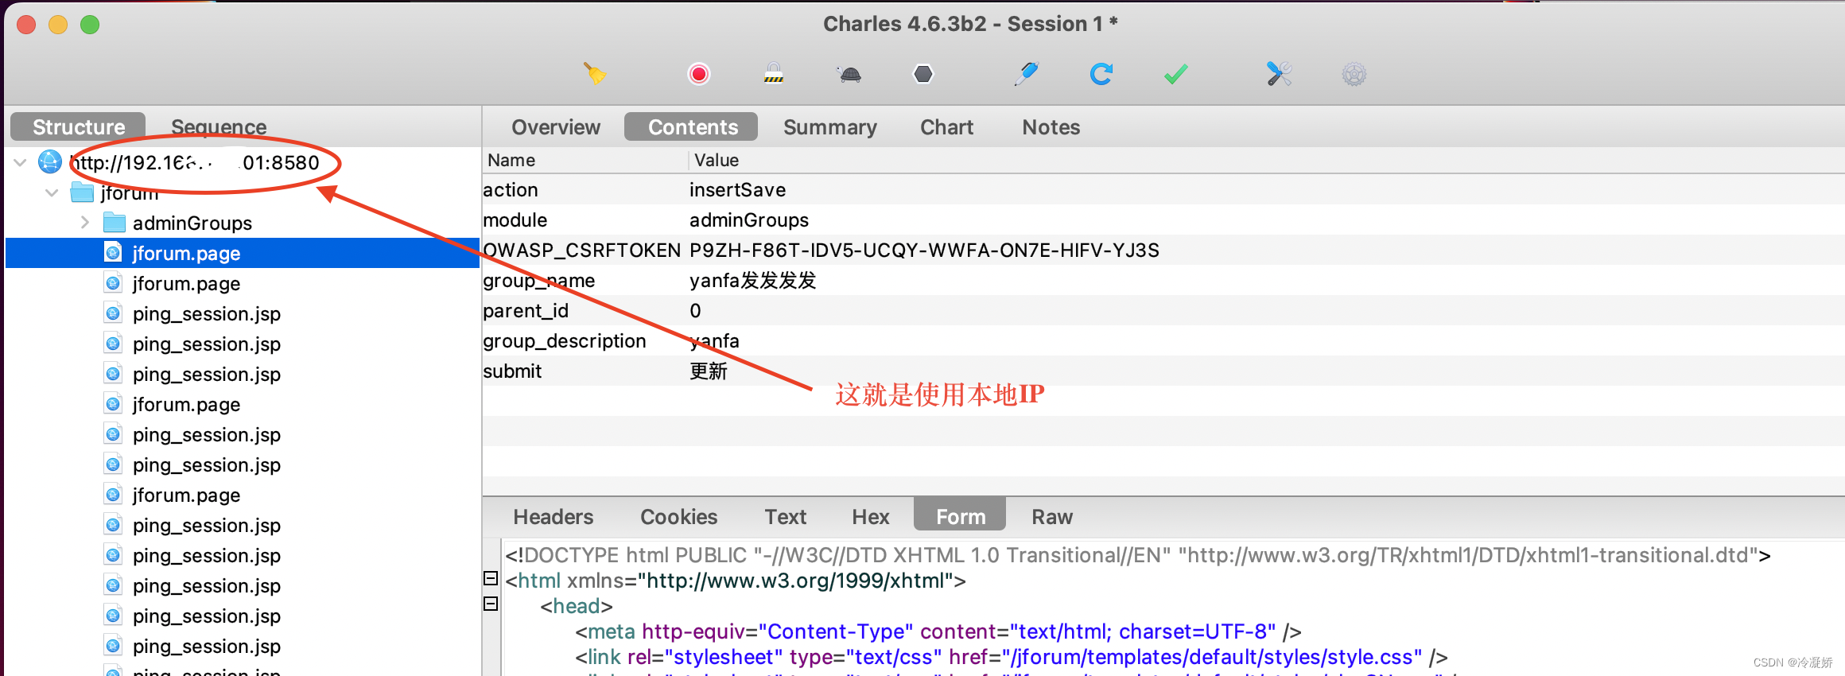Screen dimensions: 1845x676
Task: Switch request view to Hex
Action: coord(870,517)
